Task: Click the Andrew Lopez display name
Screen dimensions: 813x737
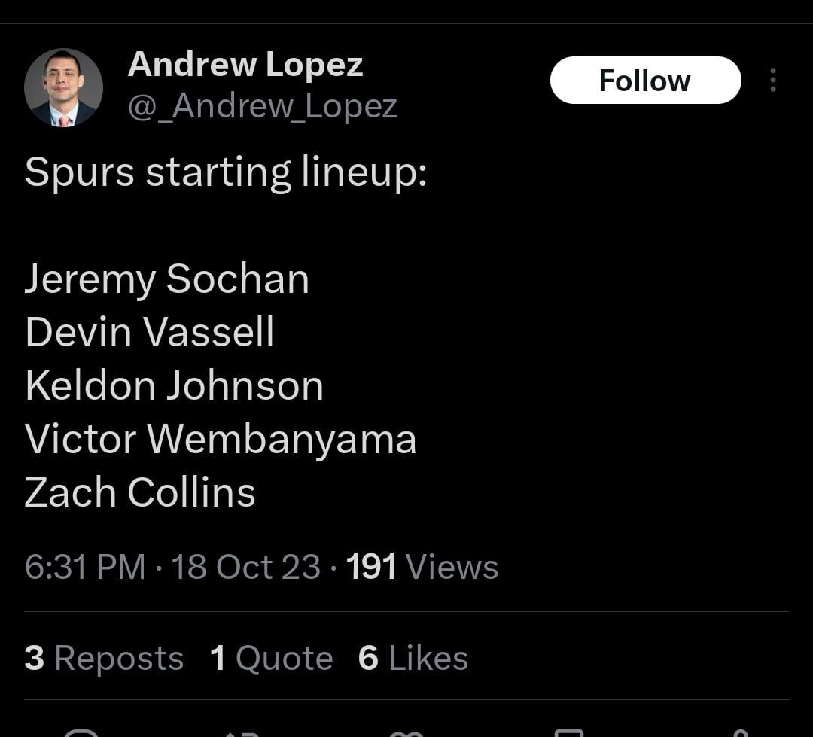Action: pos(245,65)
